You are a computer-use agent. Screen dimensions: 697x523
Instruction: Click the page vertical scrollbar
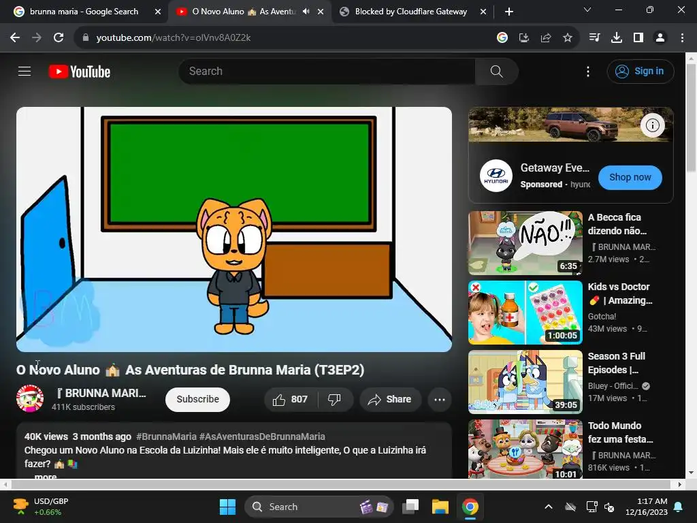click(x=691, y=118)
